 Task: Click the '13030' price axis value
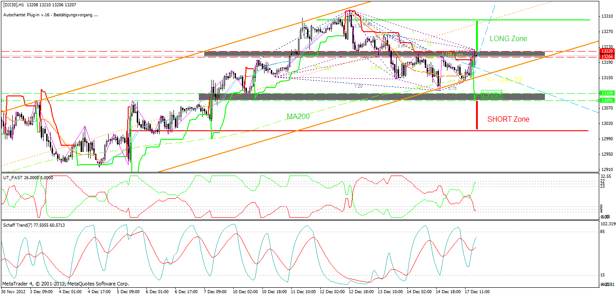607,124
